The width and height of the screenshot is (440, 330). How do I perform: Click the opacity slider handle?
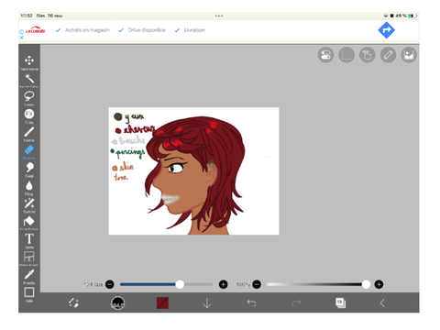coord(366,284)
